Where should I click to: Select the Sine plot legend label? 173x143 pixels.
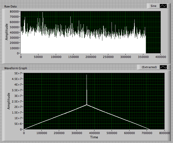[154, 6]
